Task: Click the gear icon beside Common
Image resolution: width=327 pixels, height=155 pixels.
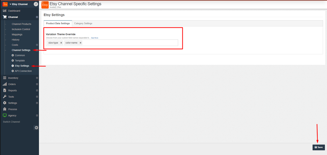Action: [x=13, y=55]
